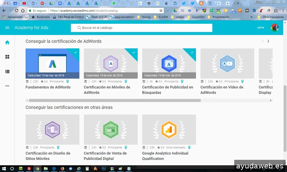This screenshot has height=172, width=287.
Task: Open the SI-NEW bookmark folder
Action: [161, 17]
